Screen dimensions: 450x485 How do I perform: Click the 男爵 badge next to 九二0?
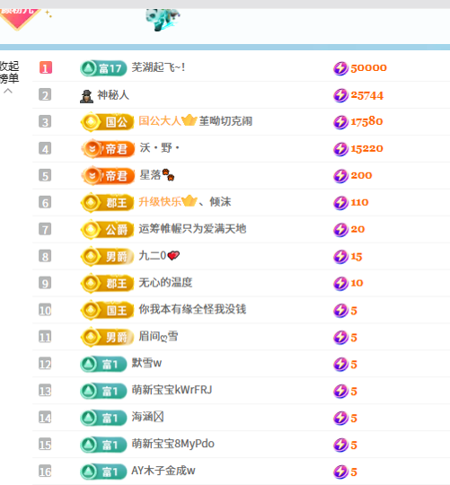click(x=107, y=257)
